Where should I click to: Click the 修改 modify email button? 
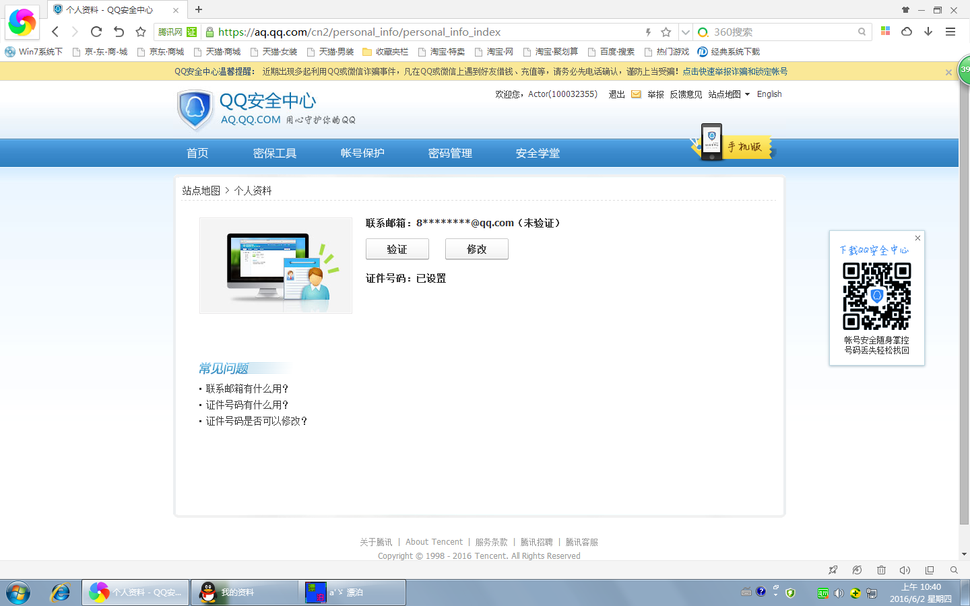pos(477,249)
